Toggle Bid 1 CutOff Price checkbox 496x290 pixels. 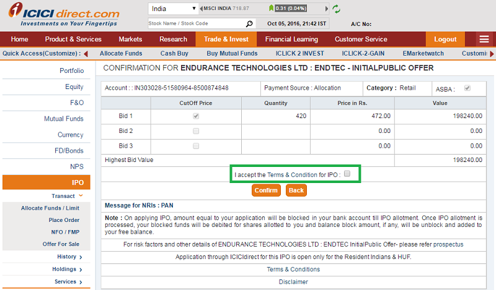coord(196,116)
